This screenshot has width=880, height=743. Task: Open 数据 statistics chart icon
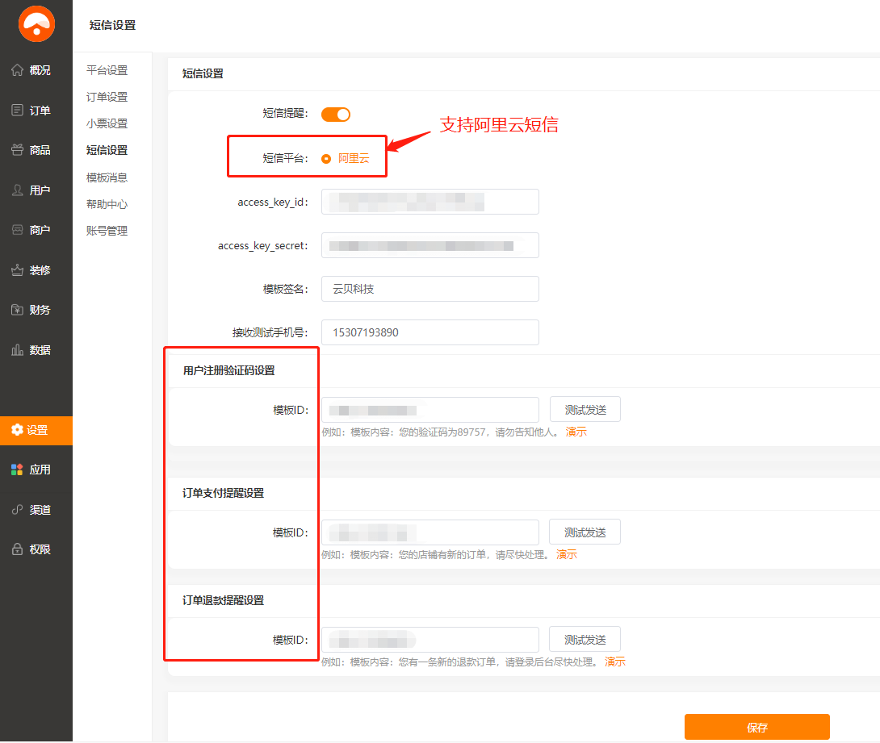[x=17, y=350]
